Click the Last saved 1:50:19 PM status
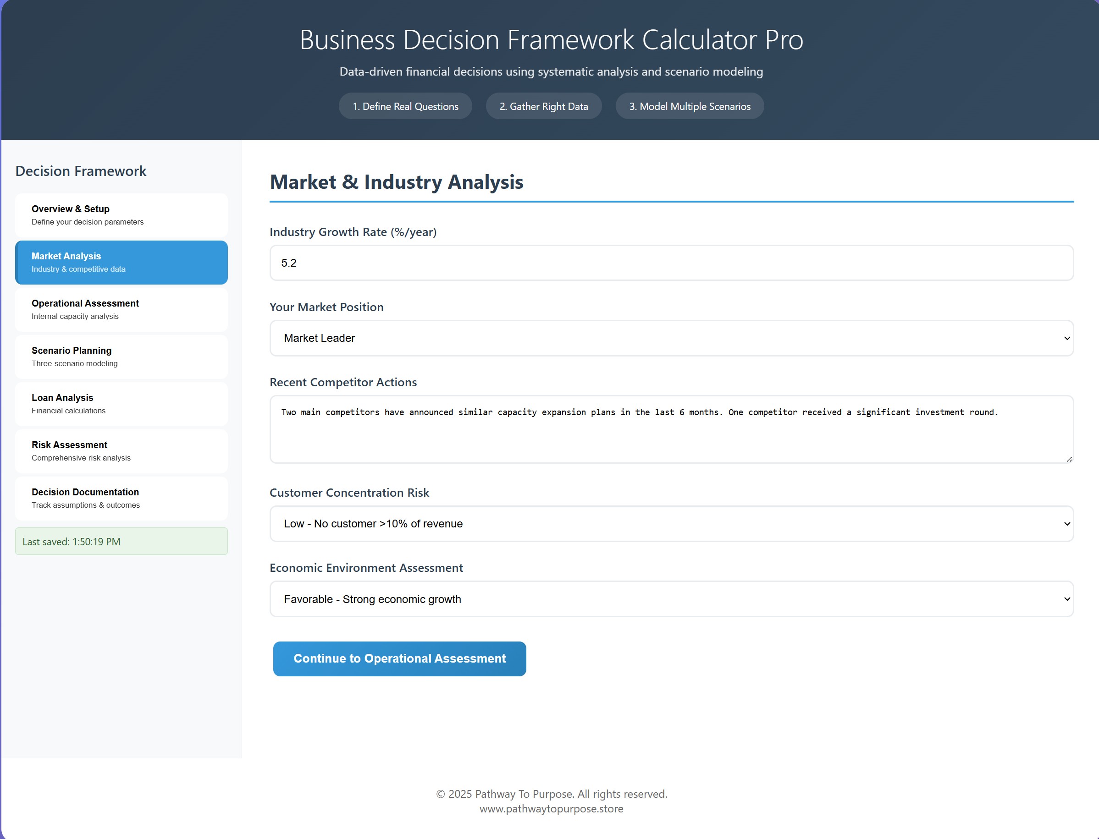Viewport: 1099px width, 839px height. pos(121,541)
